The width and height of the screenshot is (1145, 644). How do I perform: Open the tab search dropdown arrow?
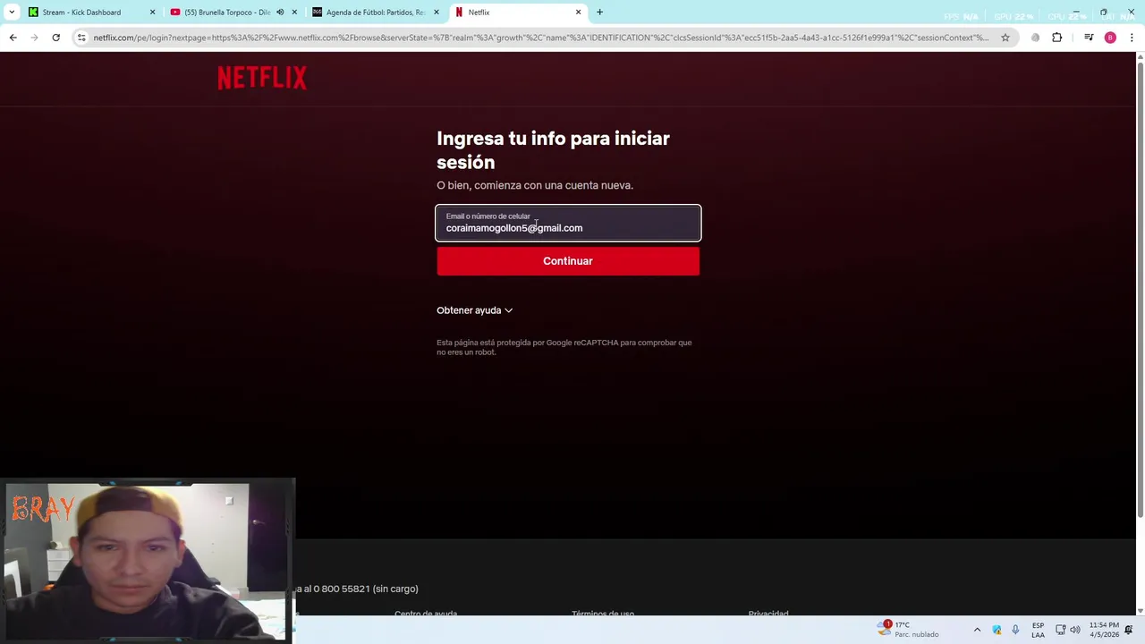[x=12, y=13]
